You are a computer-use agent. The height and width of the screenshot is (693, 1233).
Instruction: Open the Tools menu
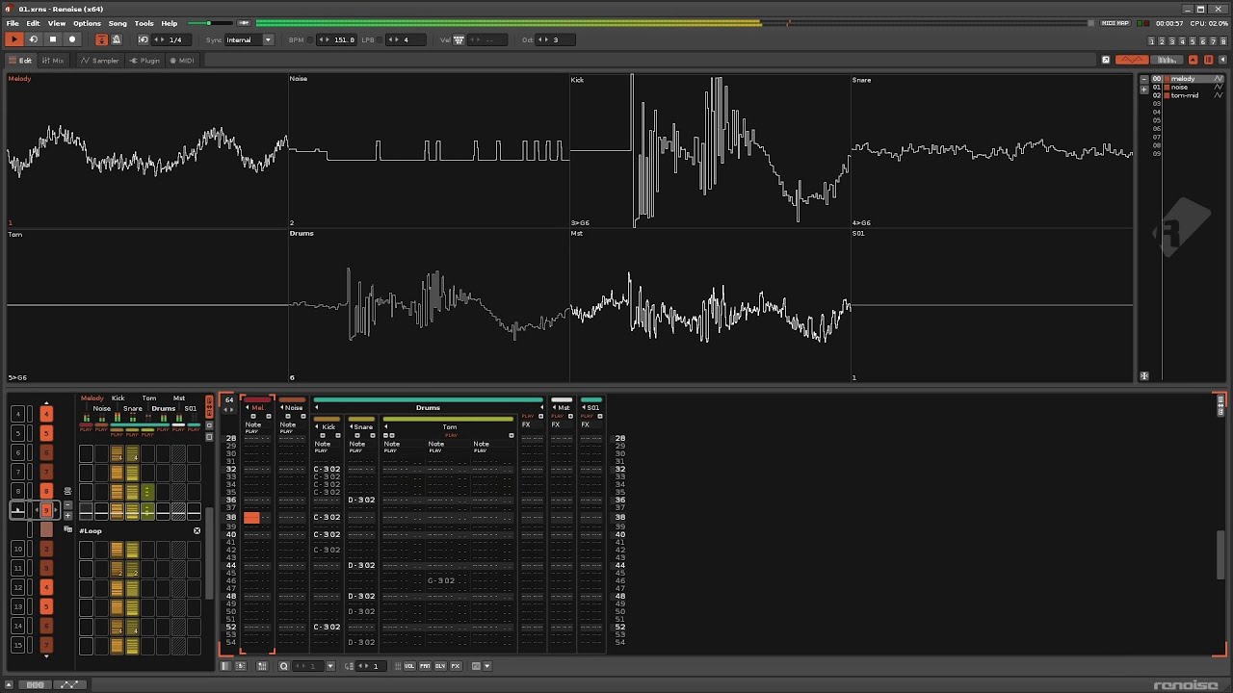[144, 23]
